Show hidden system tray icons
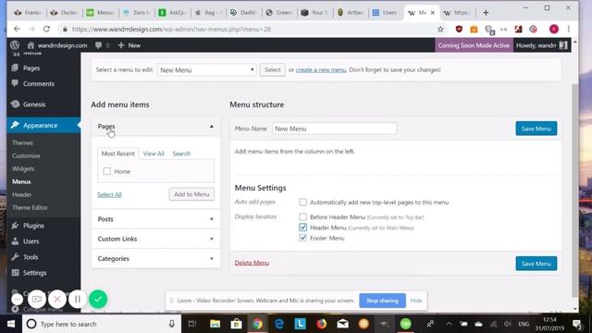 pos(449,324)
